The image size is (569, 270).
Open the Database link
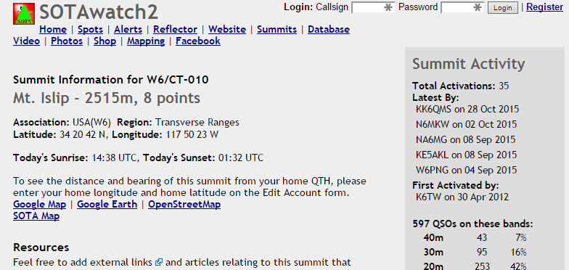[329, 29]
